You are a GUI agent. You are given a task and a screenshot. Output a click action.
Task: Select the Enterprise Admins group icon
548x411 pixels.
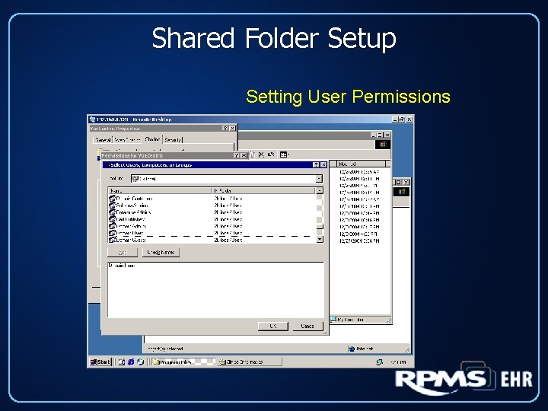pyautogui.click(x=112, y=212)
